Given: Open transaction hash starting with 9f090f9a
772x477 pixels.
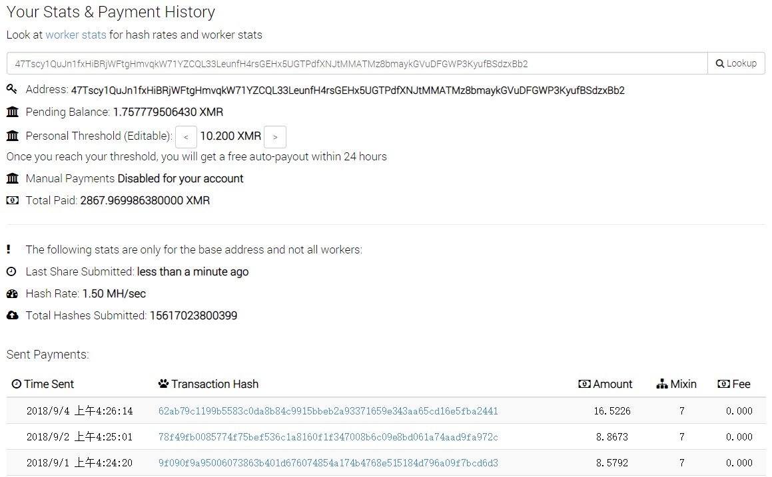Looking at the screenshot, I should click(x=328, y=463).
